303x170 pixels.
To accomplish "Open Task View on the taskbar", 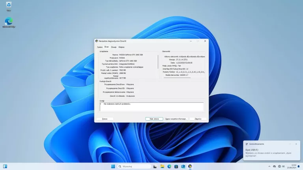I will click(x=155, y=166).
